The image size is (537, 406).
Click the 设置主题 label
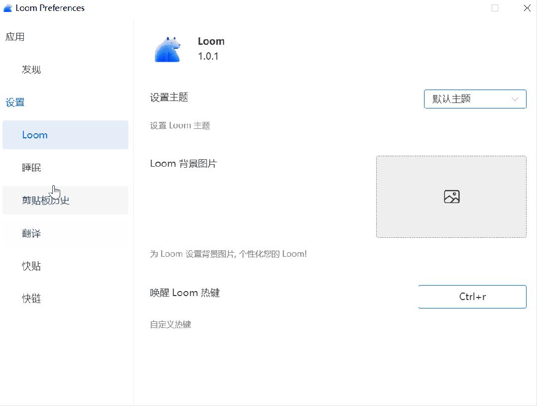(x=168, y=98)
